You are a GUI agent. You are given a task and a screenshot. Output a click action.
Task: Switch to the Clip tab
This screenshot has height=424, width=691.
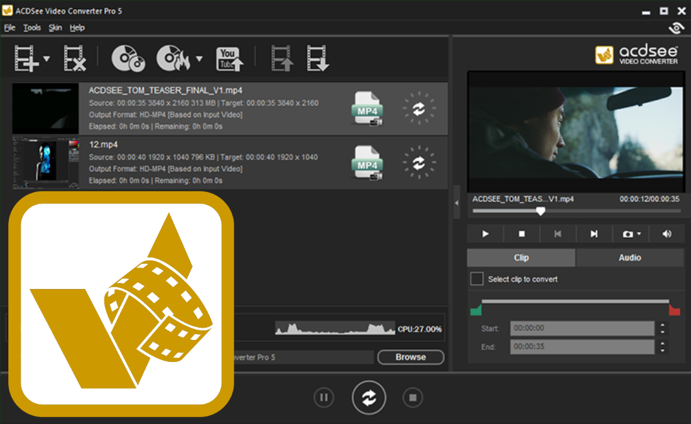pyautogui.click(x=521, y=258)
